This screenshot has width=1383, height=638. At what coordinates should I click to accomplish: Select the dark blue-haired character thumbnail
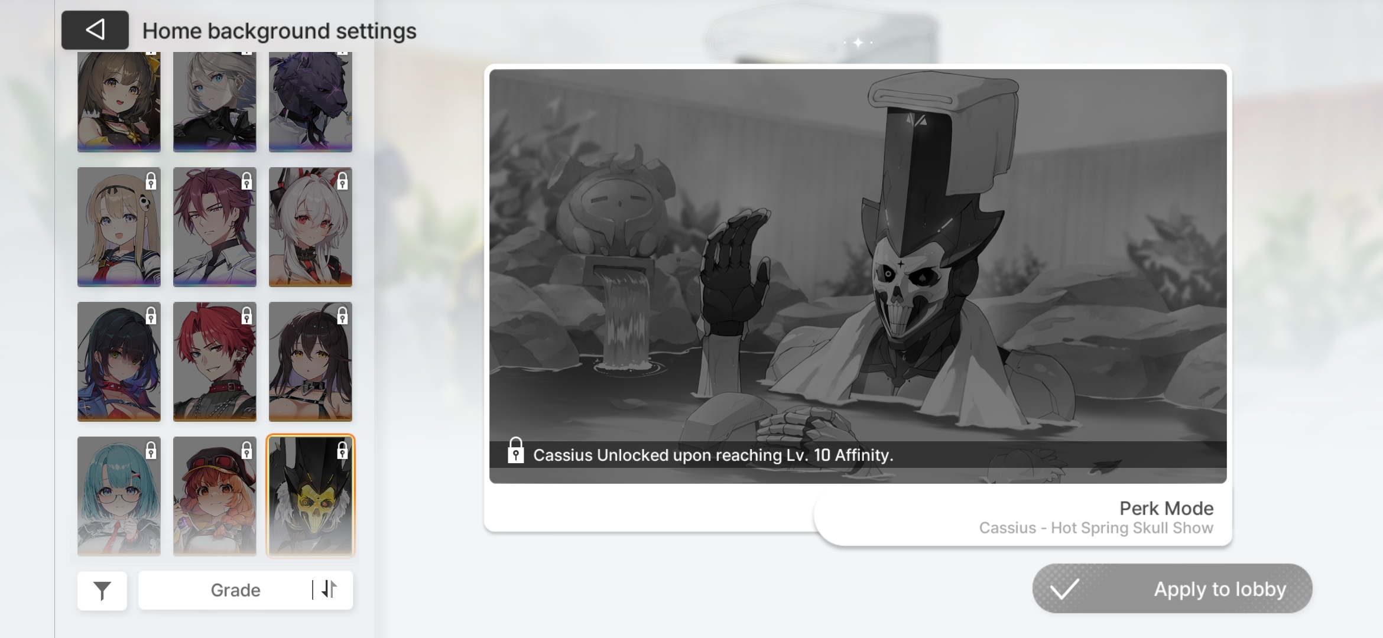[119, 362]
